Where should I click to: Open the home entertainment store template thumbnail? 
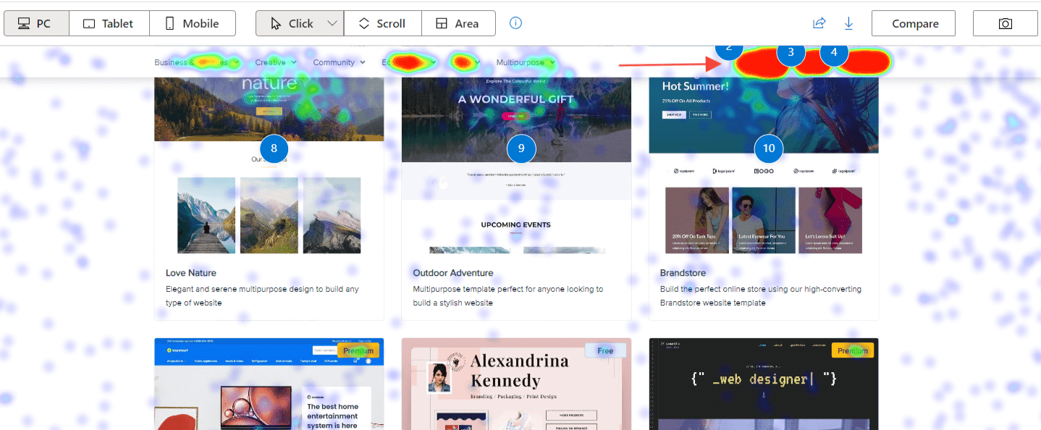pyautogui.click(x=269, y=384)
